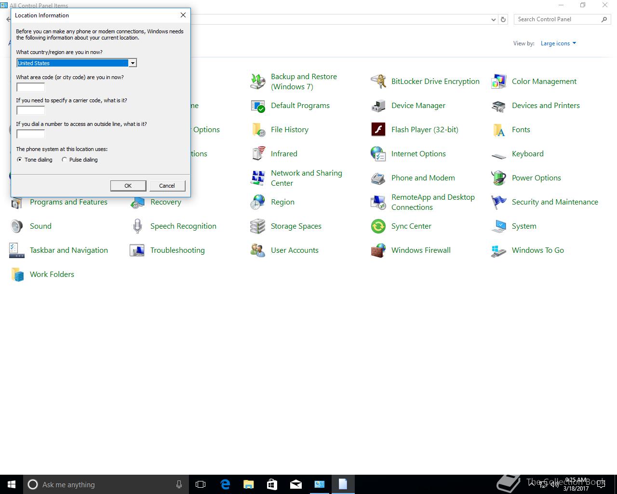
Task: Expand the country/region dropdown
Action: click(x=133, y=63)
